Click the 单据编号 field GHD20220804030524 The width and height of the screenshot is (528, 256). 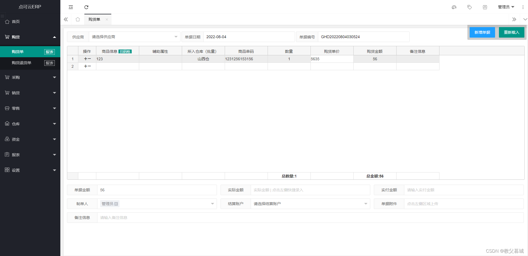click(364, 37)
